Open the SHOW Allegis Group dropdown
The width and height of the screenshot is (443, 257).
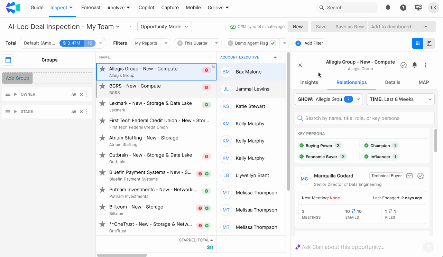[x=329, y=99]
